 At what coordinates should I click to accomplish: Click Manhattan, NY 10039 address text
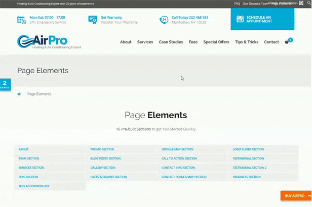tap(189, 22)
